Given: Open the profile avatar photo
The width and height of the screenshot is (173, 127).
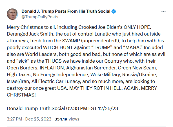Looking at the screenshot, I should point(12,14).
